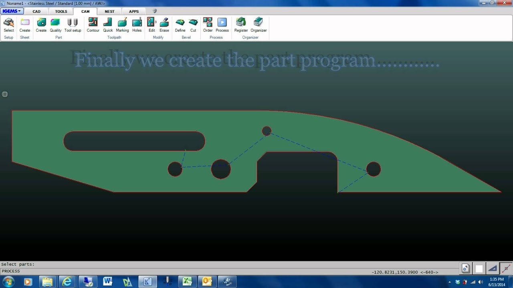Click the PROCESS status text
This screenshot has width=513, height=288.
(x=10, y=271)
